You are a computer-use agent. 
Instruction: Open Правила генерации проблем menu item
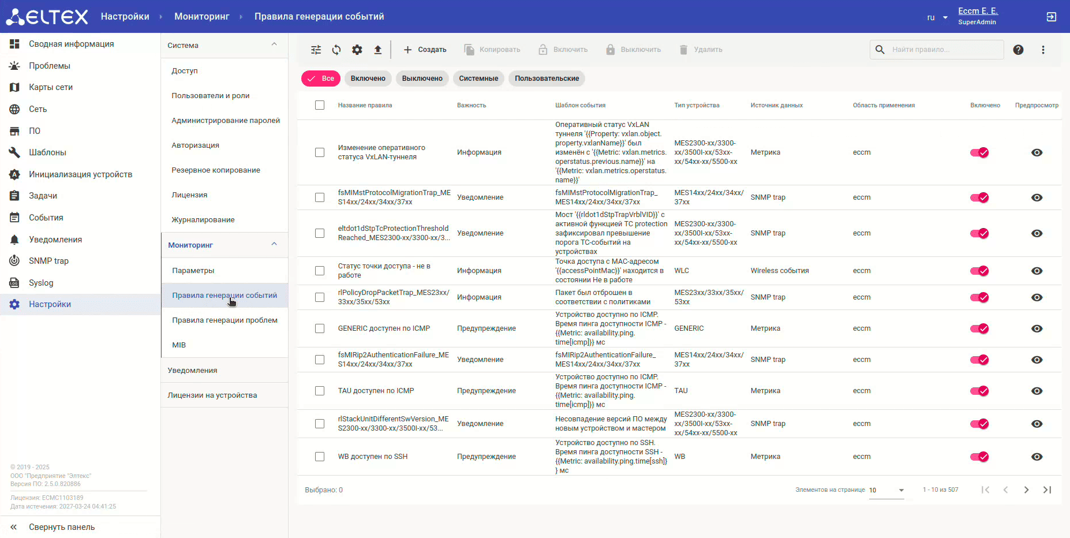coord(225,320)
